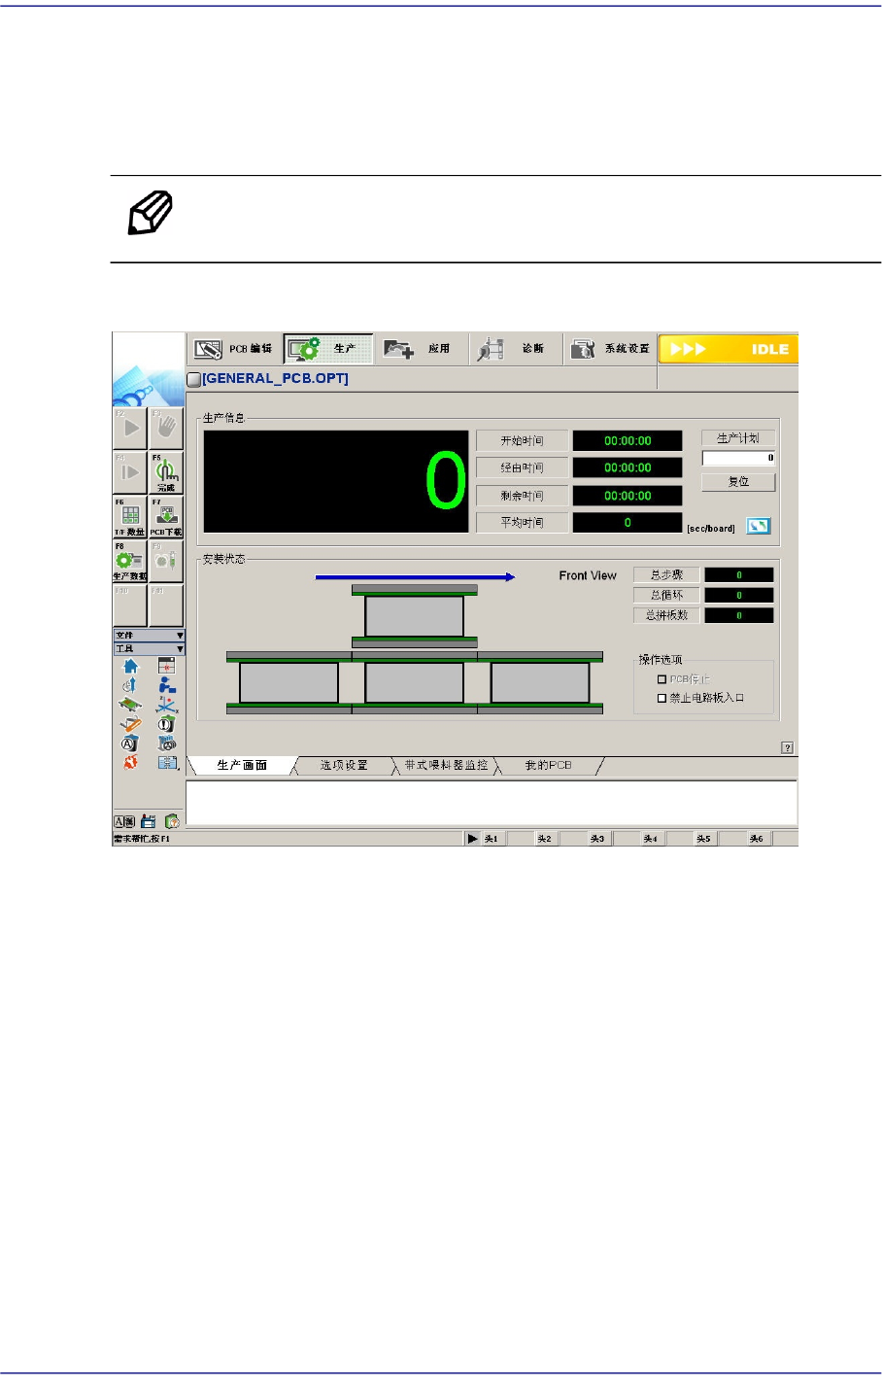
Task: Toggle the PCB停止 checkbox
Action: point(662,679)
